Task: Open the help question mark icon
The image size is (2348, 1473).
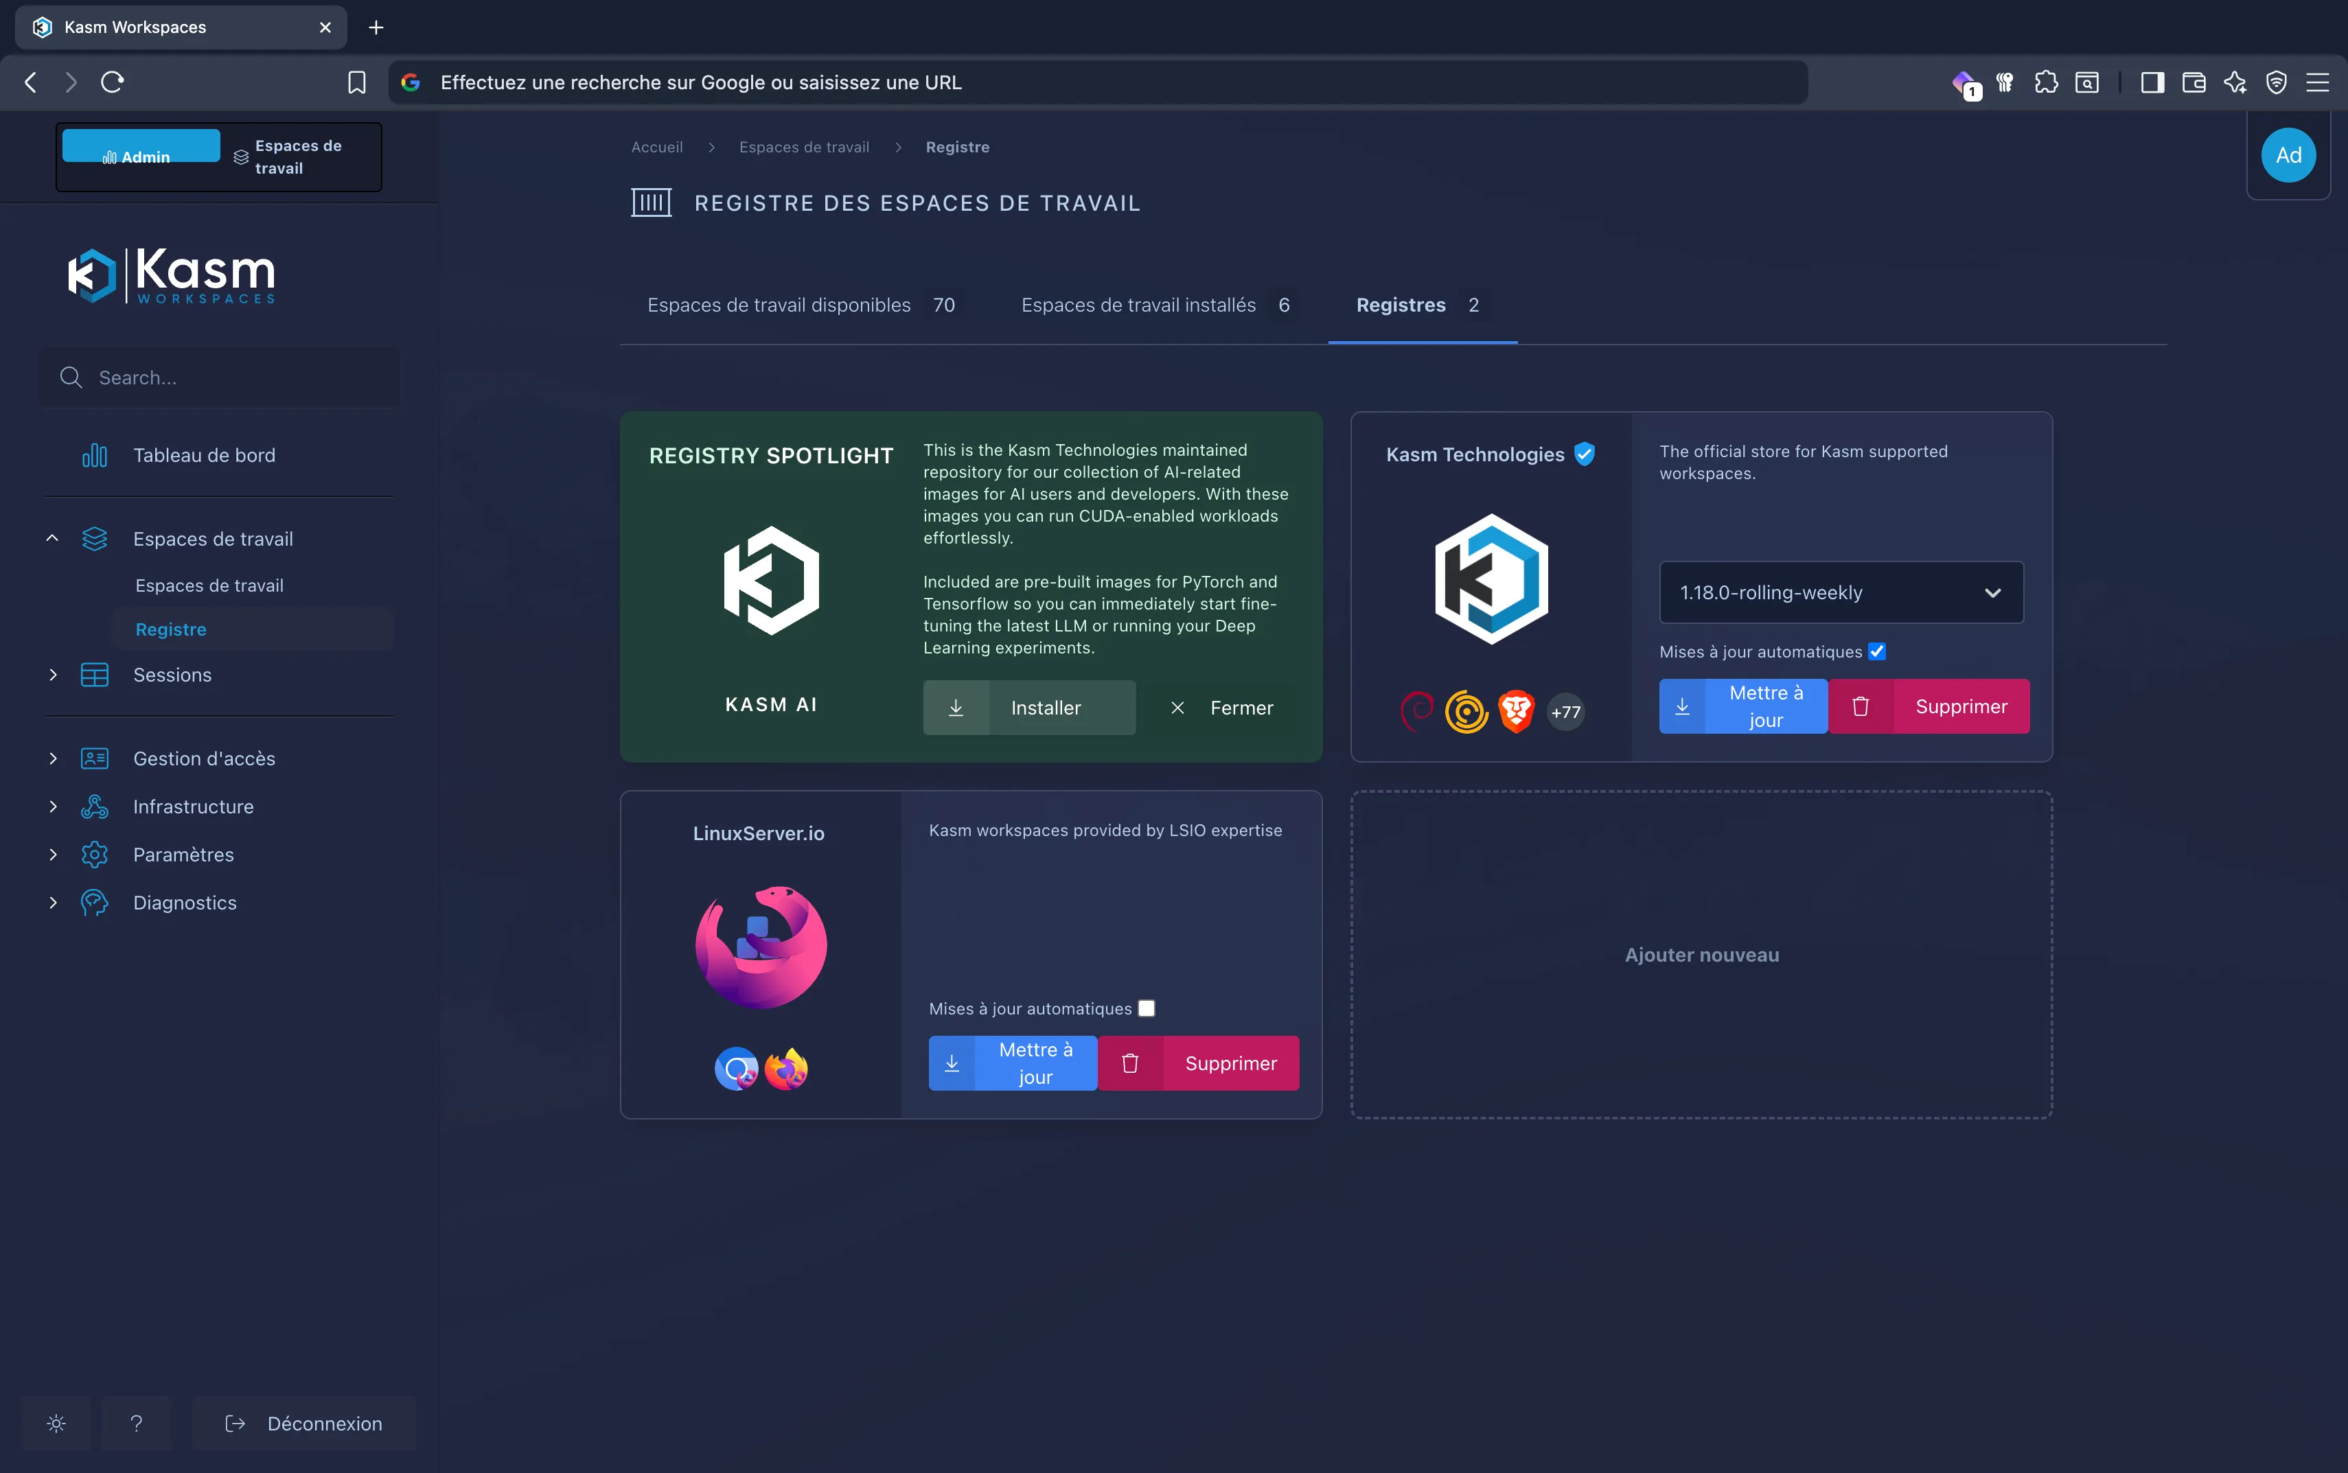Action: click(137, 1424)
